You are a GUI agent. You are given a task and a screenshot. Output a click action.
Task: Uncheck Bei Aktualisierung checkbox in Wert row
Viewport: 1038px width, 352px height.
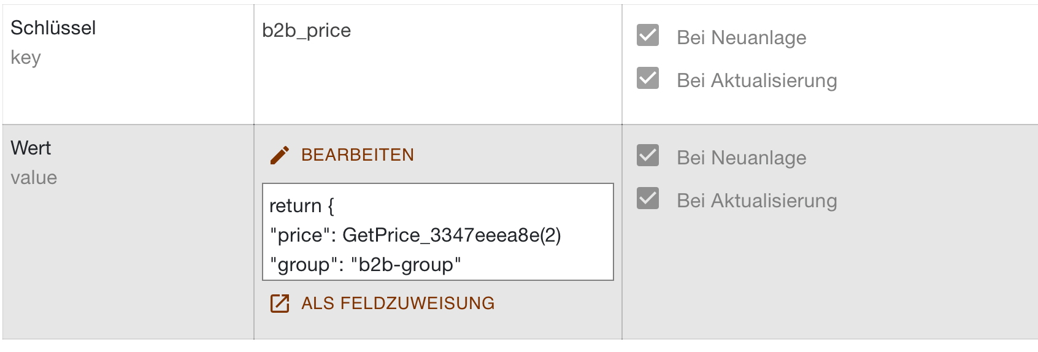point(648,199)
